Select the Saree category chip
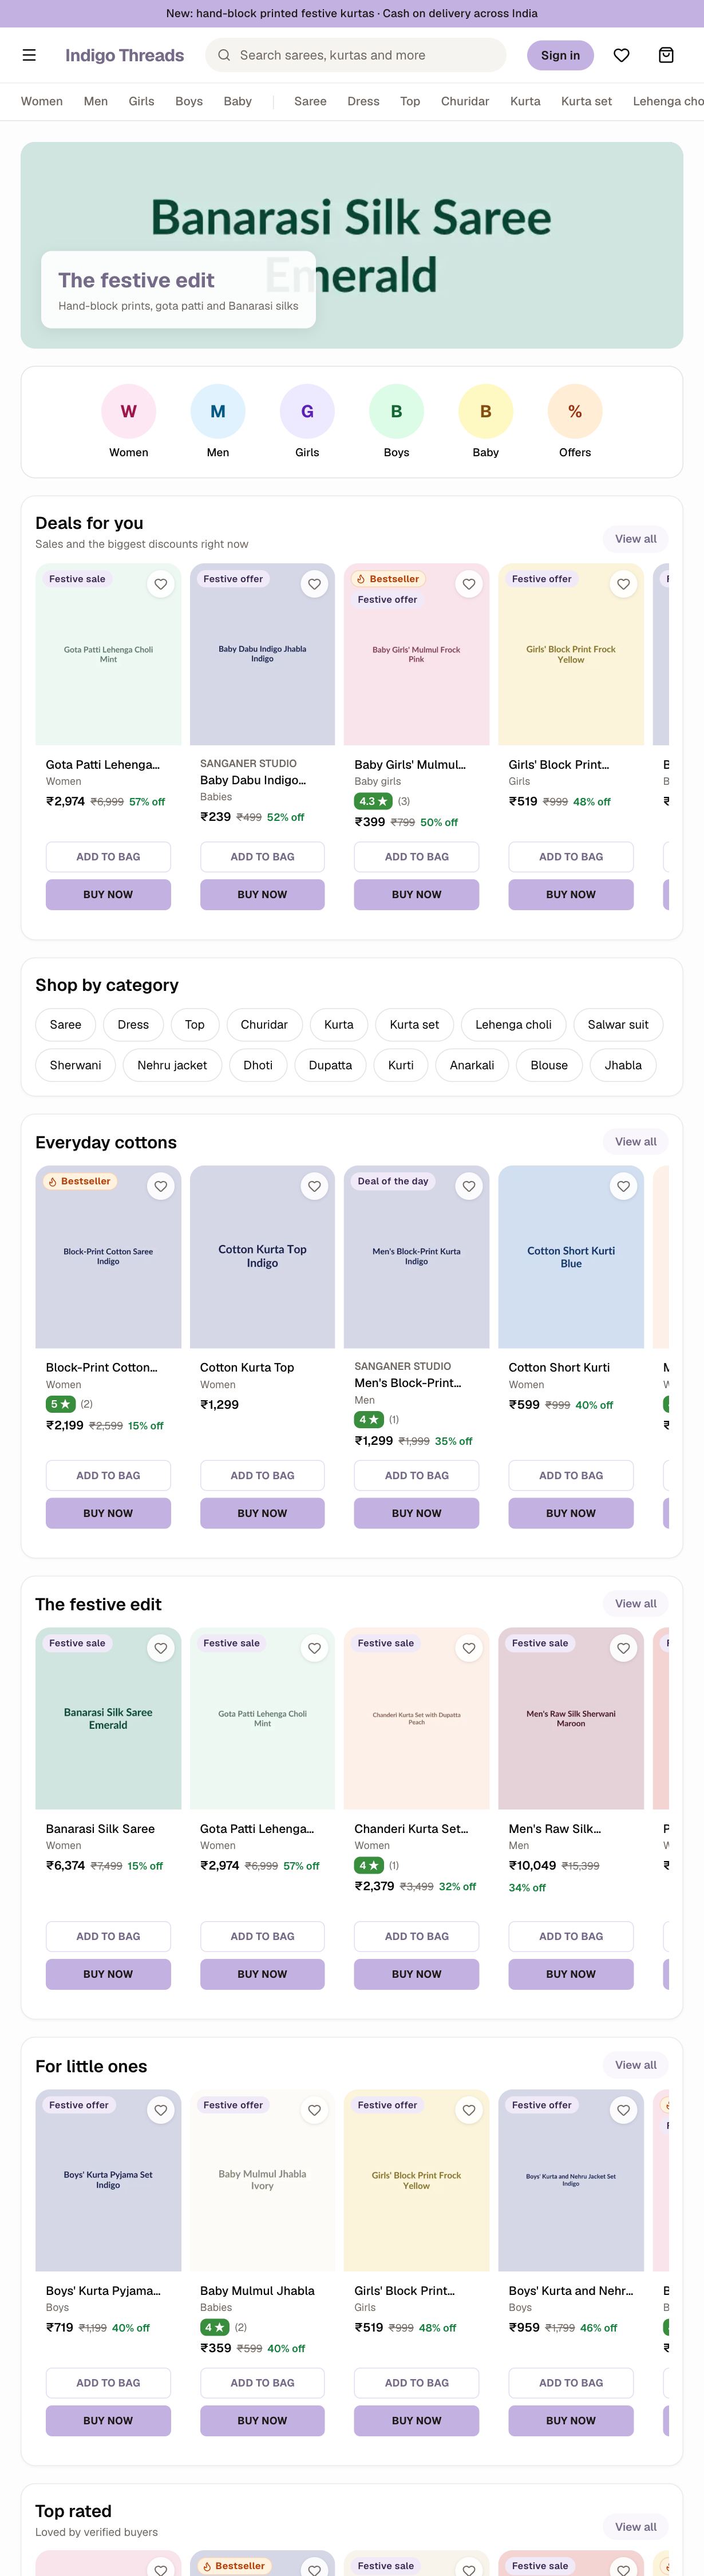Viewport: 704px width, 2576px height. click(66, 1024)
